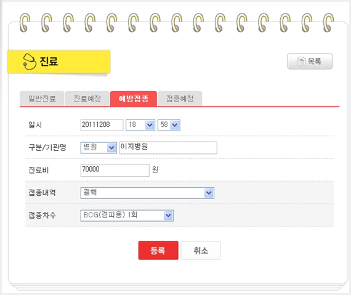Click the stethoscope icon beside 진료
The image size is (351, 295).
tap(30, 62)
